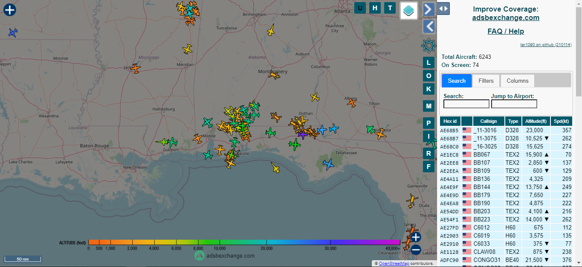Click the F map button
Image resolution: width=582 pixels, height=267 pixels.
[429, 166]
